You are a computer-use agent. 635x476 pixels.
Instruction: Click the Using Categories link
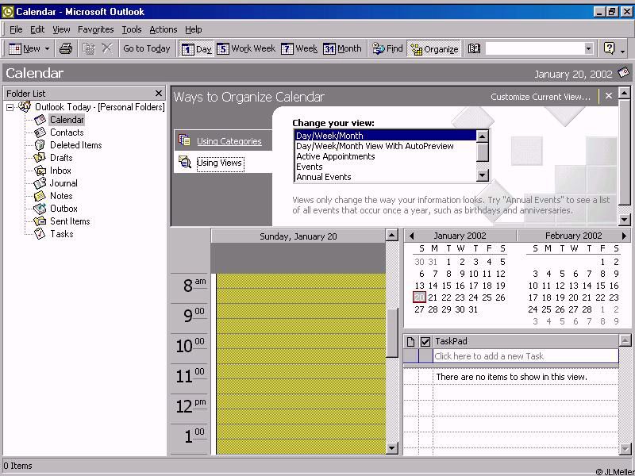point(229,141)
